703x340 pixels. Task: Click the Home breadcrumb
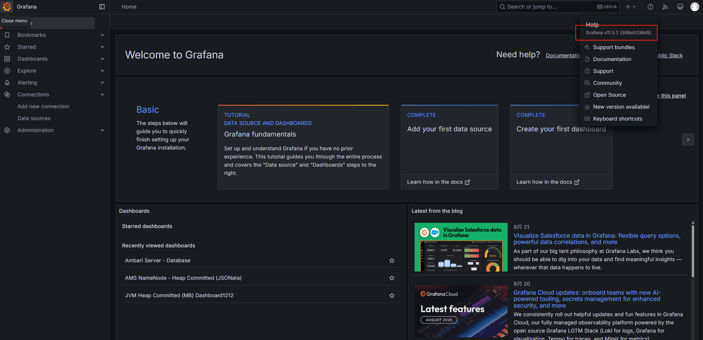point(129,7)
